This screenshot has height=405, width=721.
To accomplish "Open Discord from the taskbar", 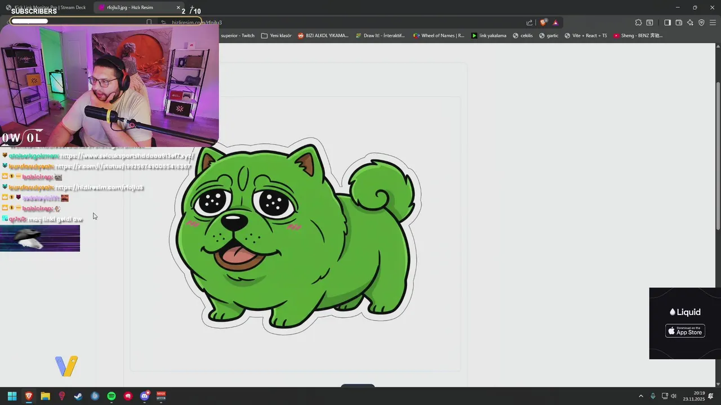I will coord(145,396).
